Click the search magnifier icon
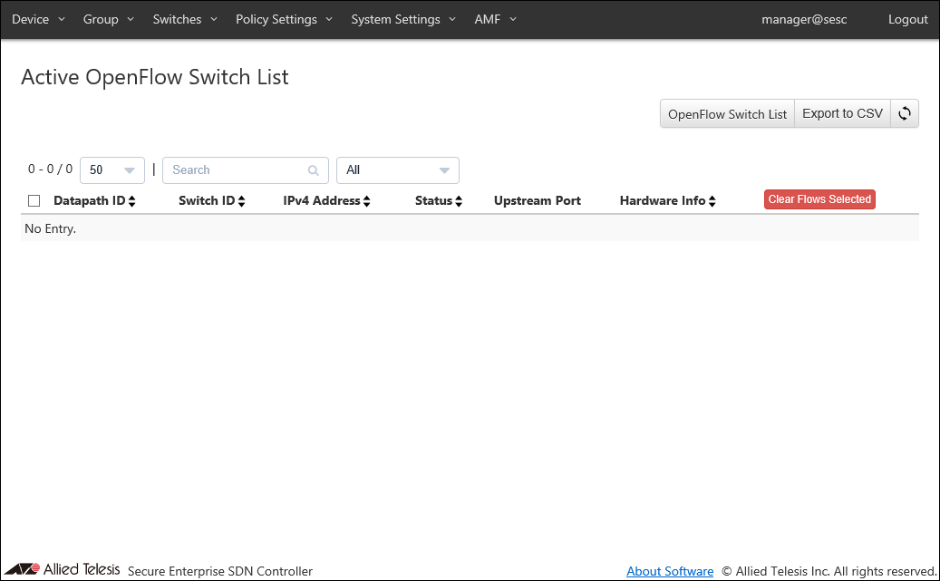940x581 pixels. [x=314, y=170]
